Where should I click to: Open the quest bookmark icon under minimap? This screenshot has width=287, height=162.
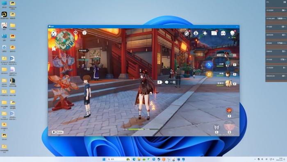point(54,49)
